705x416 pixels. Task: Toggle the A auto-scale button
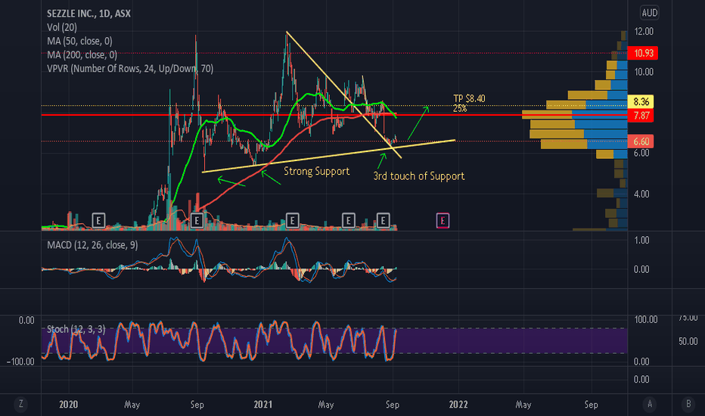pyautogui.click(x=649, y=405)
